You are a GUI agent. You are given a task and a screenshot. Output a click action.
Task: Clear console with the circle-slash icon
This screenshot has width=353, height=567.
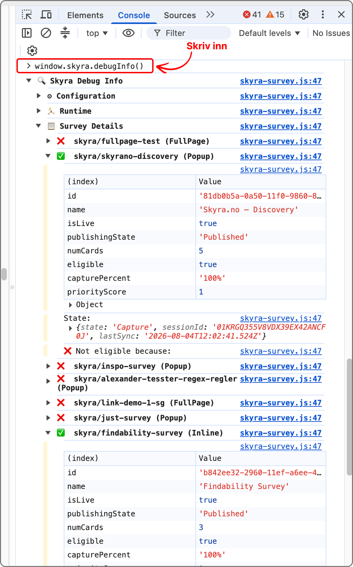46,33
